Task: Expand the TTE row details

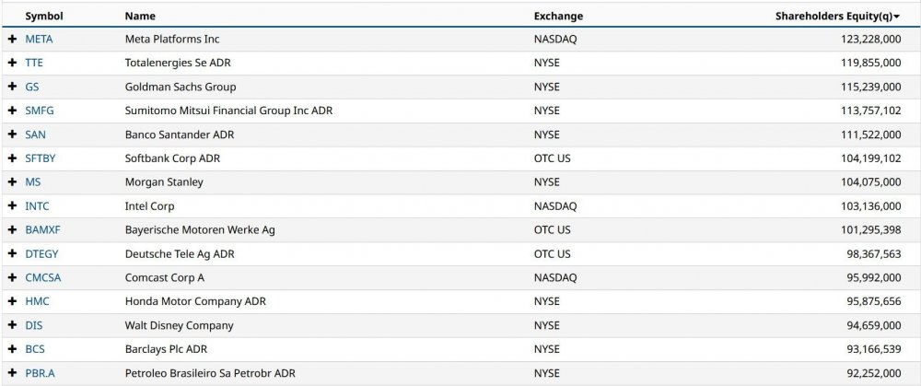Action: (x=12, y=64)
